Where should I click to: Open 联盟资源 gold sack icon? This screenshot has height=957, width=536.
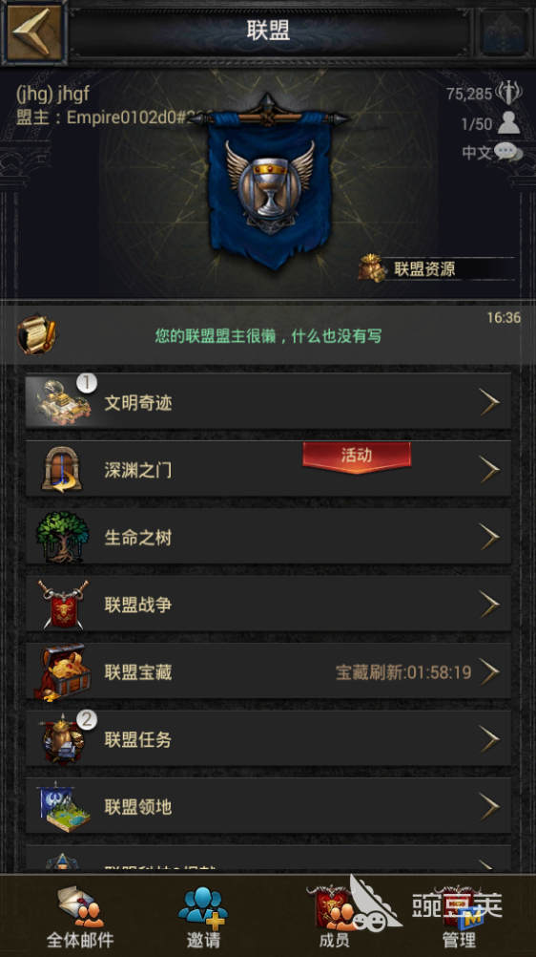click(372, 268)
